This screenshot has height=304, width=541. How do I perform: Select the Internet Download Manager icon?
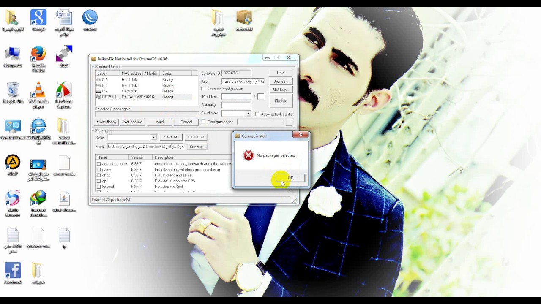[x=38, y=204]
